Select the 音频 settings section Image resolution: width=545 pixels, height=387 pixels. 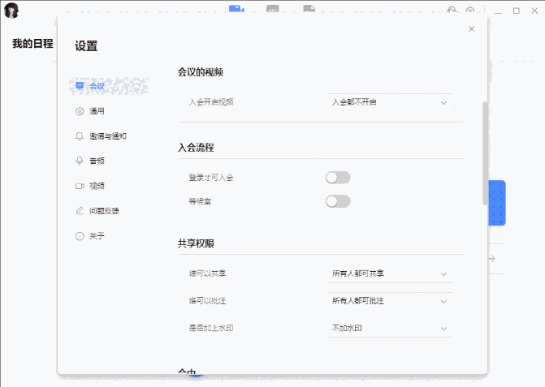pos(90,161)
